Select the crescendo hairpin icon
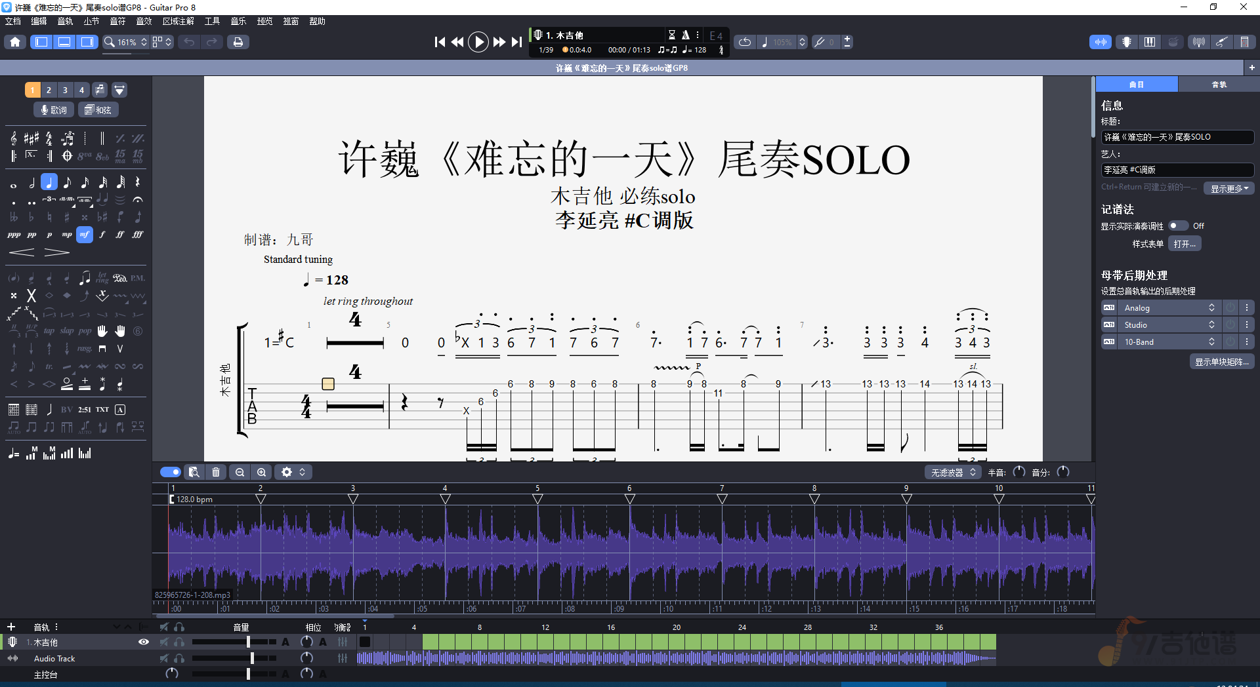The width and height of the screenshot is (1260, 687). [x=22, y=252]
